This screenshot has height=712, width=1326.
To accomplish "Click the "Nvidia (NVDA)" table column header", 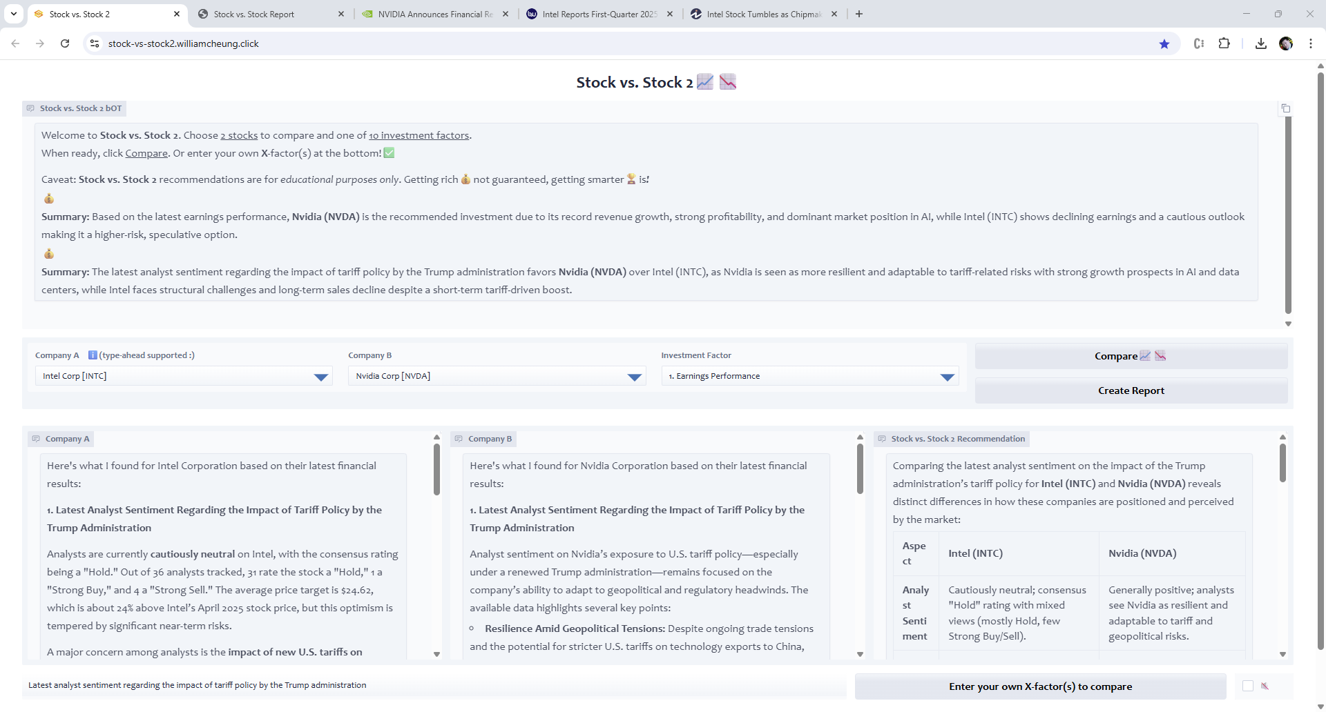I will point(1142,553).
